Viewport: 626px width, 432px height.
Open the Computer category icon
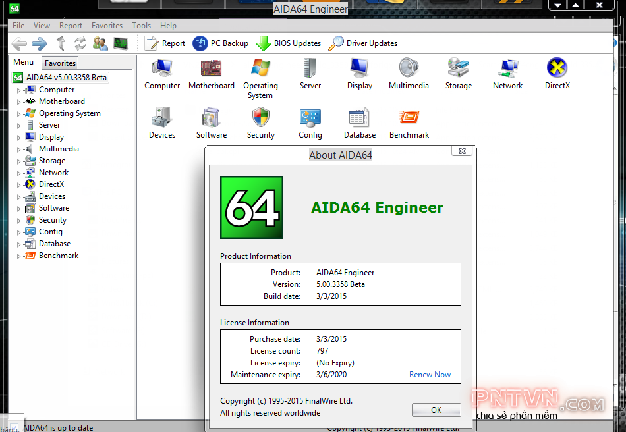click(x=161, y=74)
